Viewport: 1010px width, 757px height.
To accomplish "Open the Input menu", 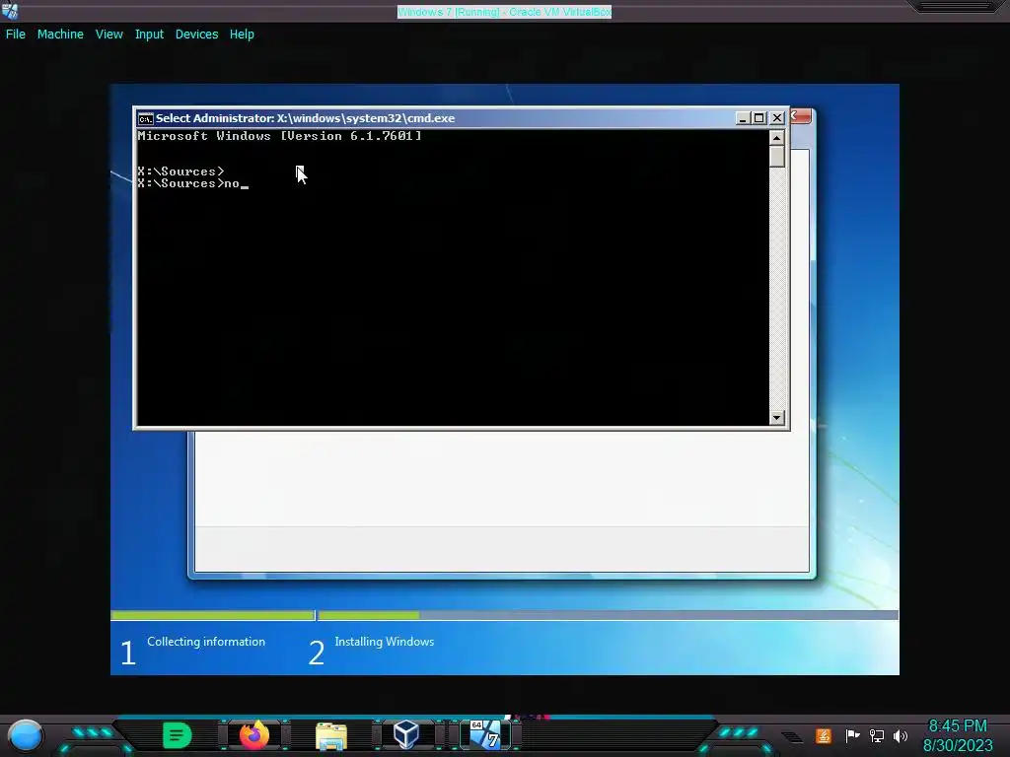I will coord(149,34).
